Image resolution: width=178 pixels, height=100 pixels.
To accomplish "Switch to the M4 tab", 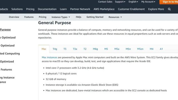I will tap(151, 49).
